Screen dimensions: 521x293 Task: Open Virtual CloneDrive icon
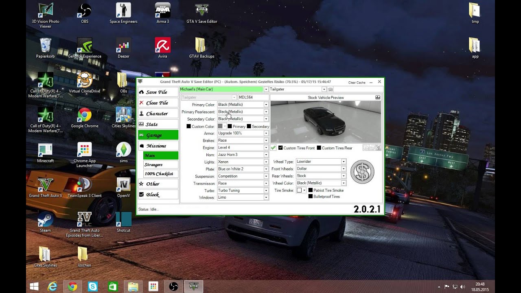click(84, 83)
